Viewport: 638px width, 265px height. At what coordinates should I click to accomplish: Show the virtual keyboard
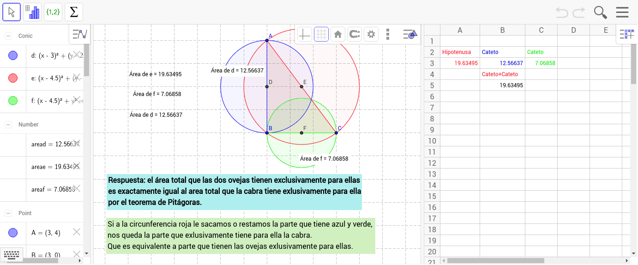coord(11,254)
